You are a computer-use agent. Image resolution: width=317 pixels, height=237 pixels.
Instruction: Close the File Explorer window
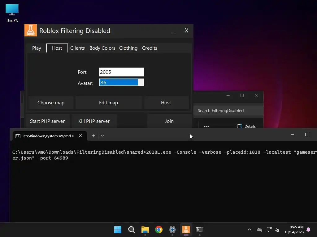pos(256,95)
